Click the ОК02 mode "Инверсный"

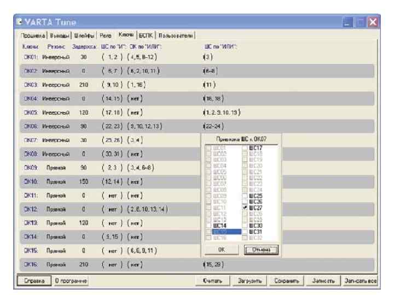point(56,71)
